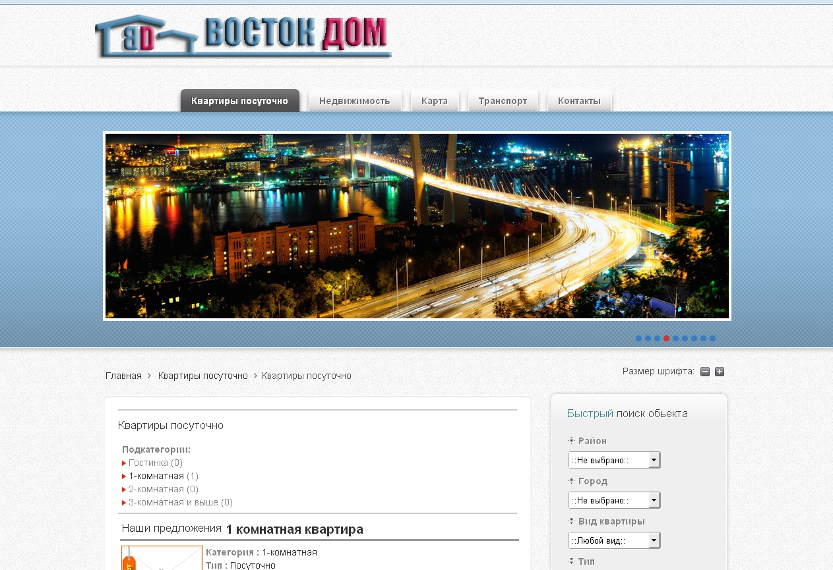Open the 1-комнатная (1) subcategory
Viewport: 833px width, 570px height.
[x=164, y=476]
